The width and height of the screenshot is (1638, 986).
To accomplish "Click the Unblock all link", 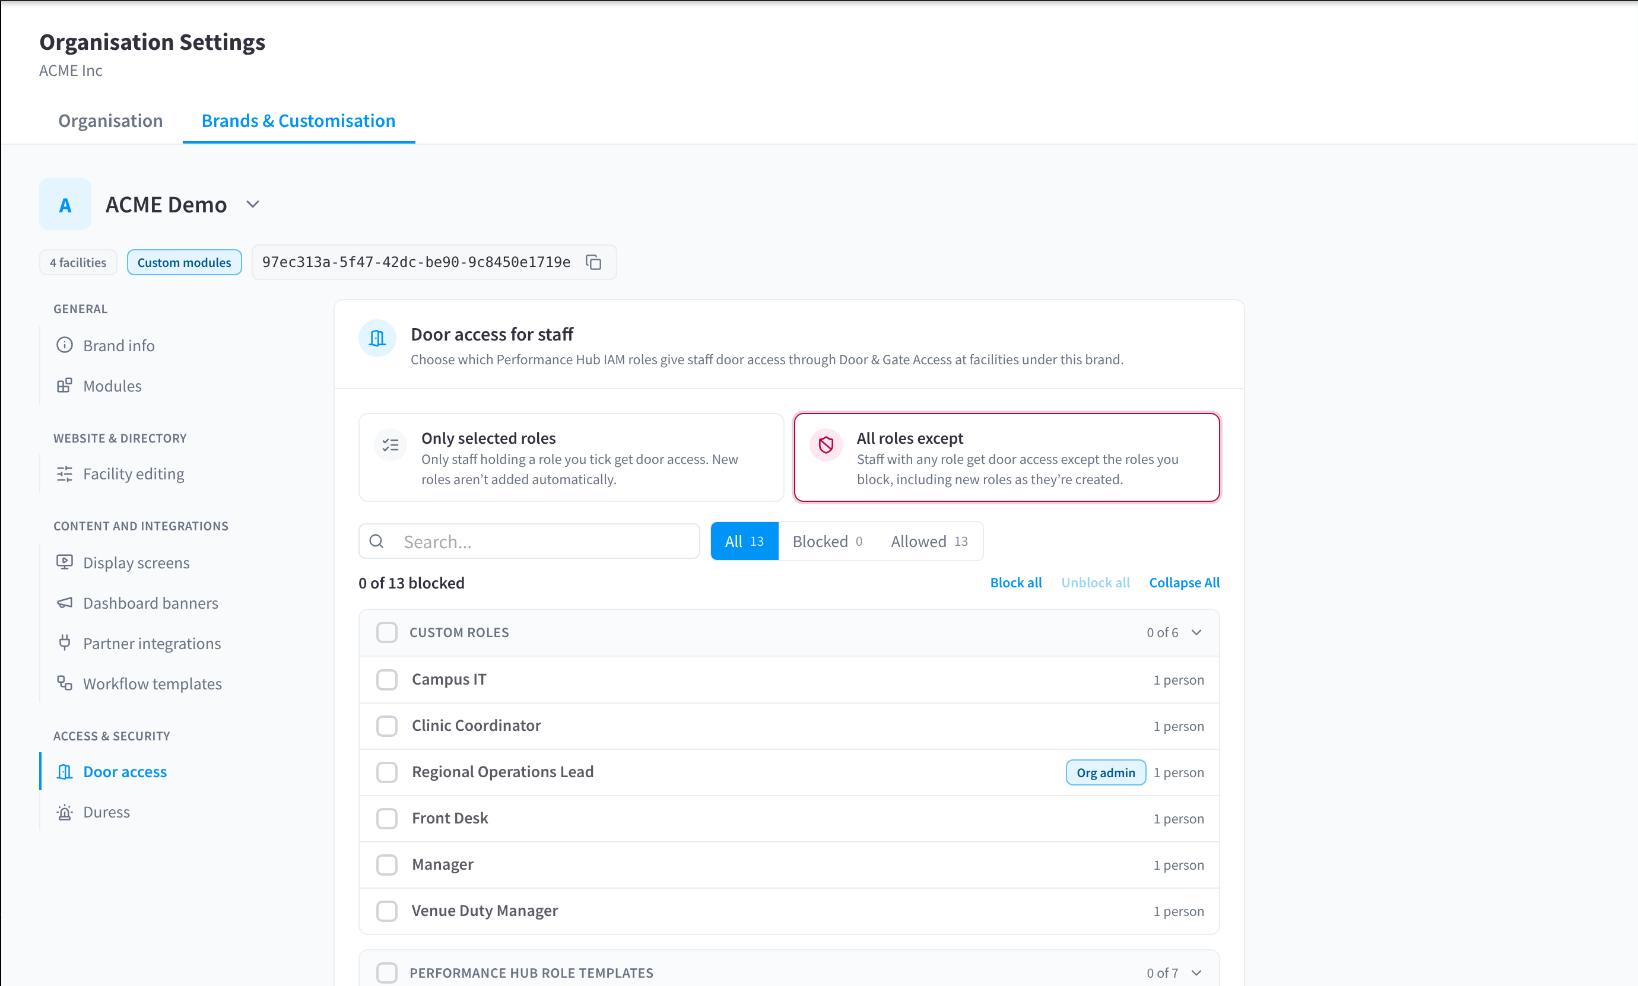I will (1095, 583).
